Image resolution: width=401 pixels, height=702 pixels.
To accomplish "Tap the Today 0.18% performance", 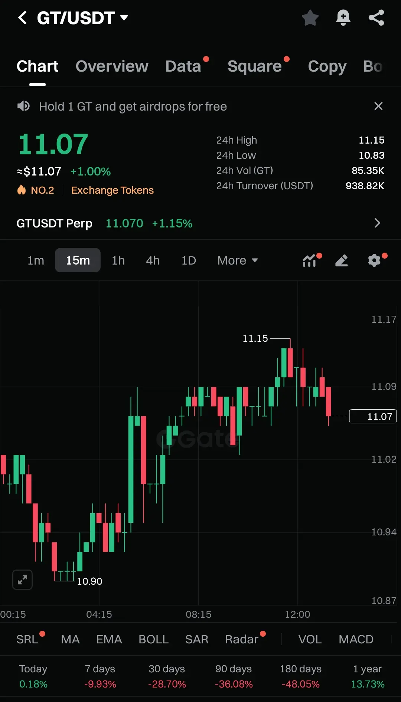I will (33, 676).
